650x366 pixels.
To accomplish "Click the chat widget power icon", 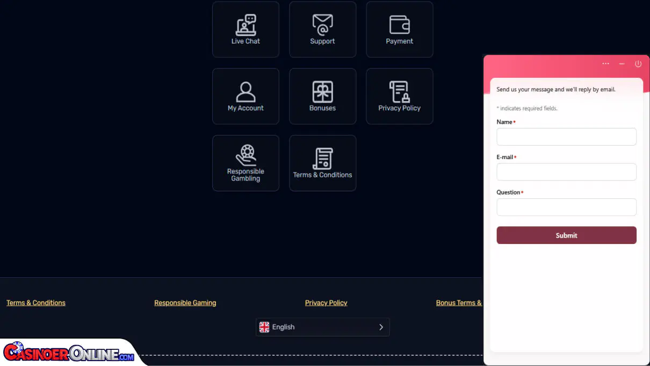I will 638,64.
